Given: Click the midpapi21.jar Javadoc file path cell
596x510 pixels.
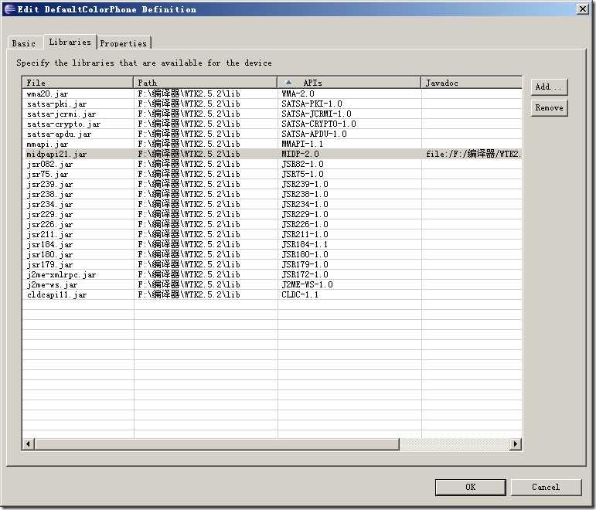Looking at the screenshot, I should tap(473, 154).
